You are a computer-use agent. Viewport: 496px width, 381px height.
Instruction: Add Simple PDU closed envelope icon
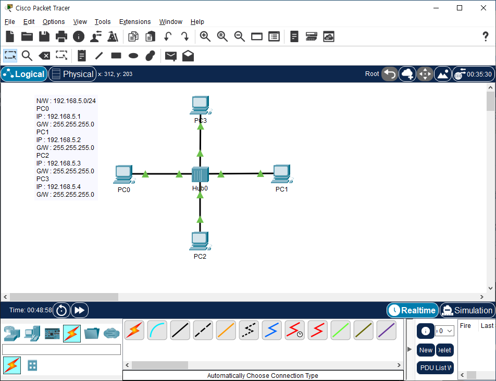(171, 56)
